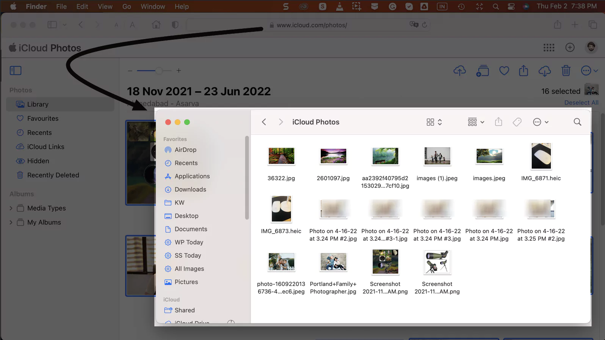Click the Add to Album icon
Image resolution: width=605 pixels, height=340 pixels.
pyautogui.click(x=482, y=71)
